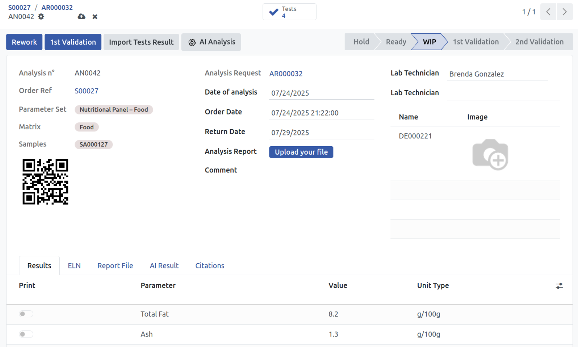Click the camera add-image placeholder
The height and width of the screenshot is (347, 578).
(490, 155)
